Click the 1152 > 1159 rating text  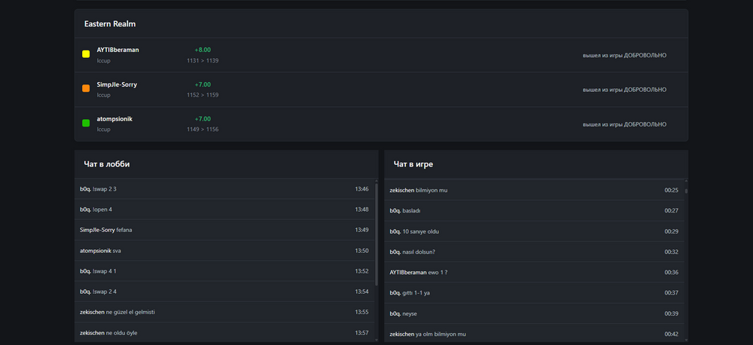coord(203,95)
